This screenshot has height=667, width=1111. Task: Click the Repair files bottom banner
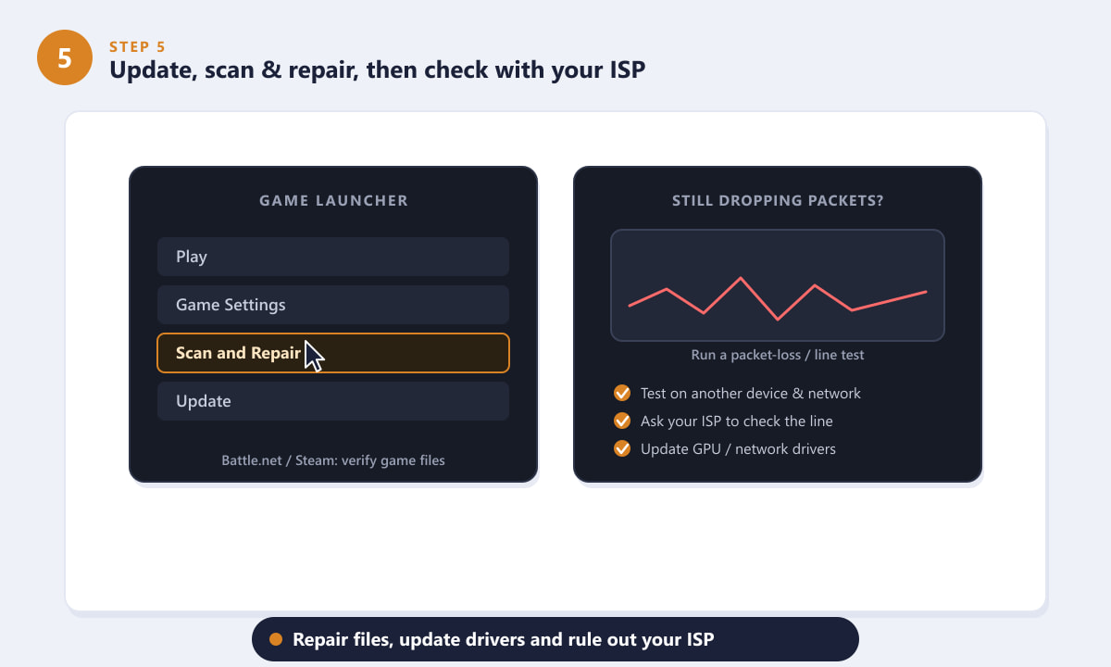pos(555,639)
